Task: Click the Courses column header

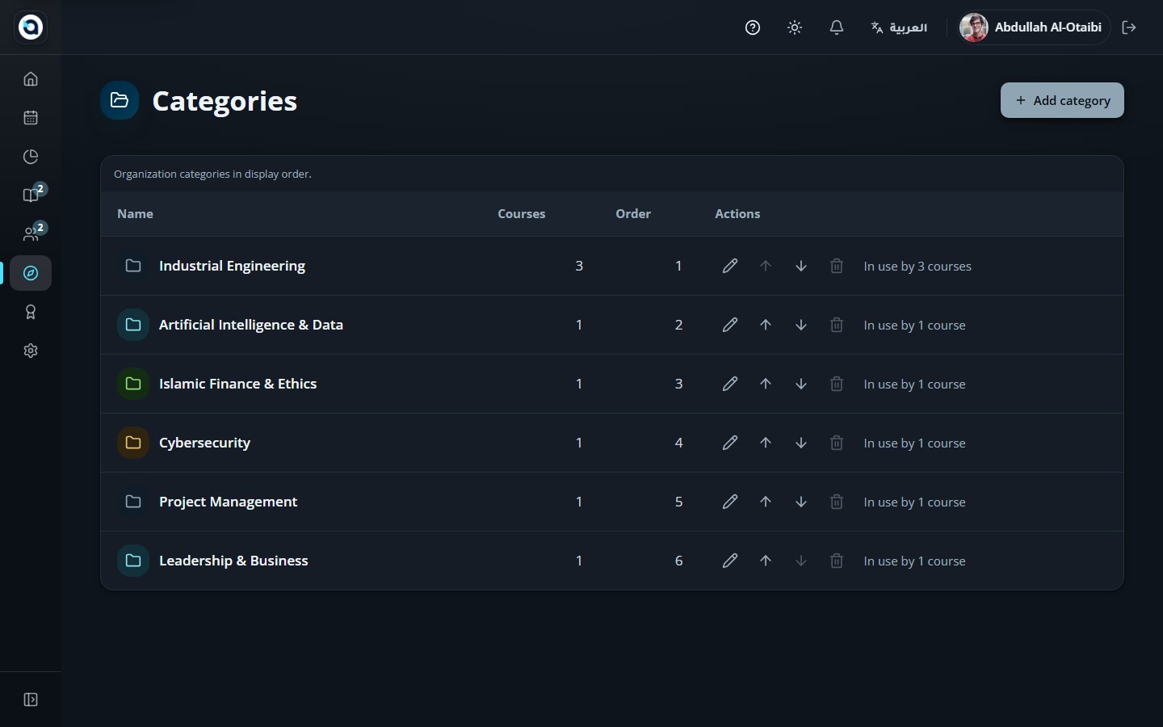Action: (x=522, y=214)
